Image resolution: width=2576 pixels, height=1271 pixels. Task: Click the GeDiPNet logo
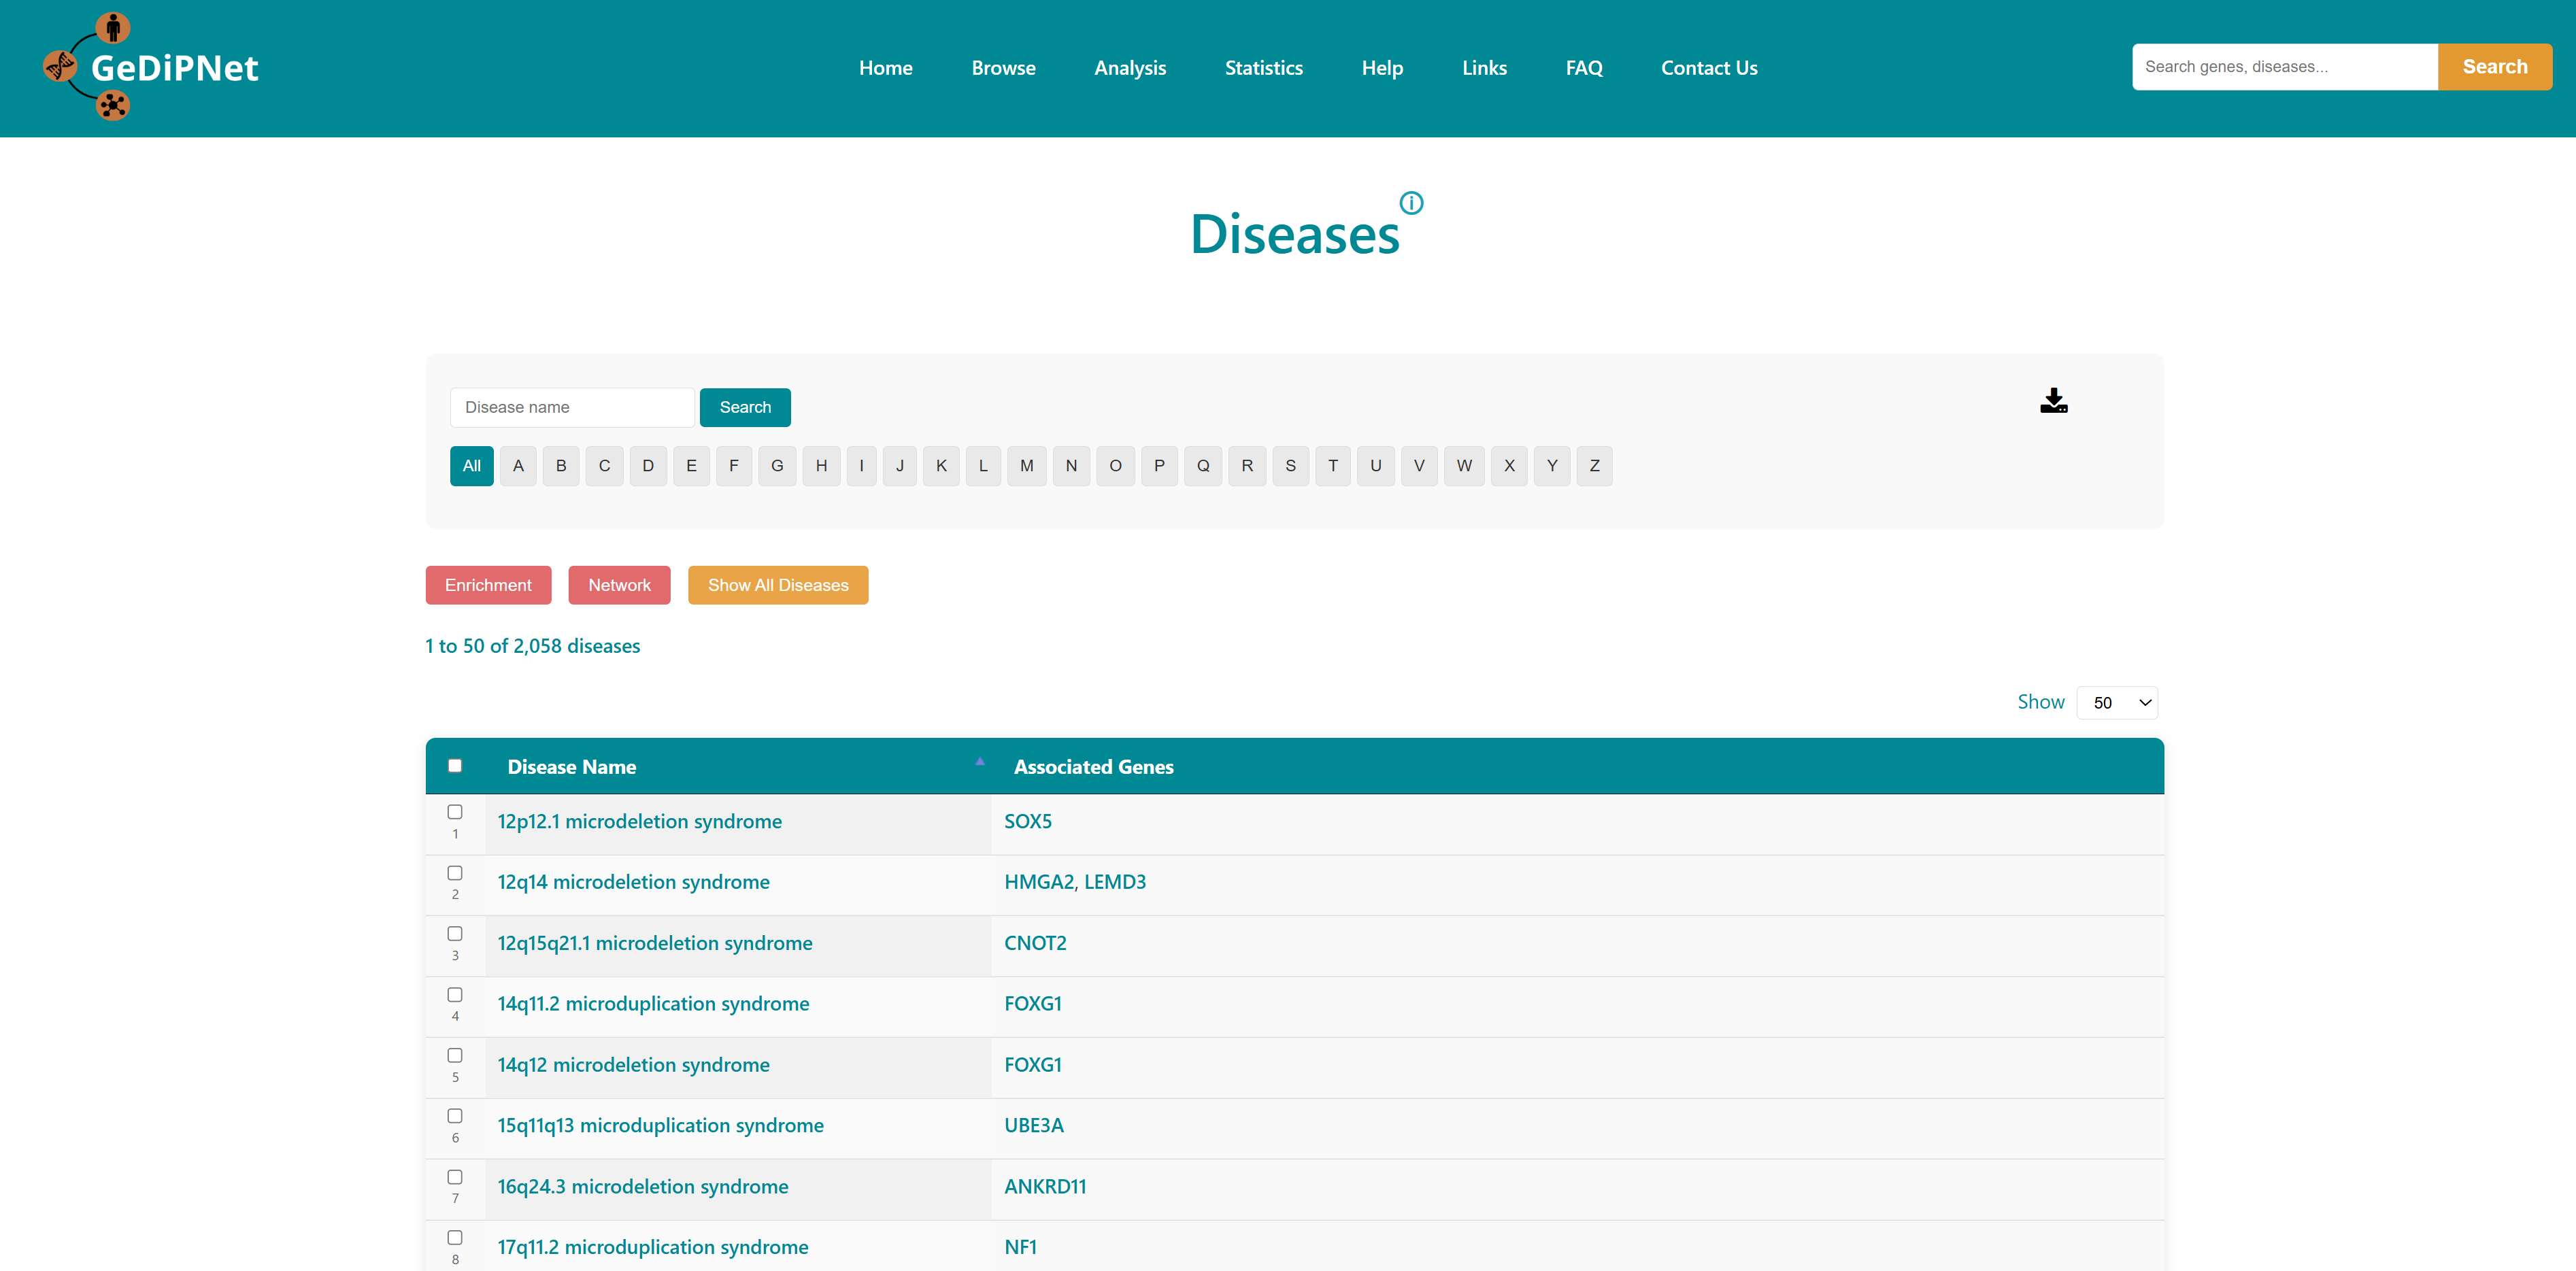[151, 67]
